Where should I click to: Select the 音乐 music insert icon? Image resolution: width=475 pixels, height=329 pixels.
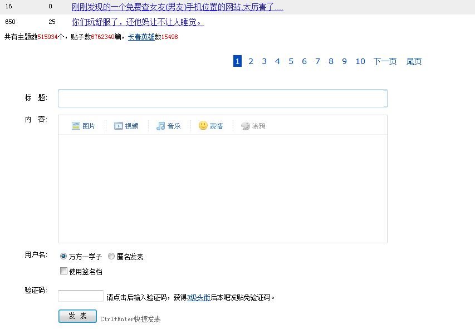coord(169,126)
